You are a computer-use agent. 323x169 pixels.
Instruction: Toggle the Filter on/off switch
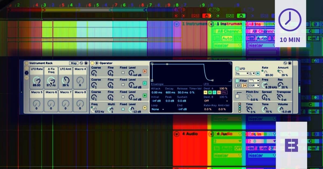237,80
